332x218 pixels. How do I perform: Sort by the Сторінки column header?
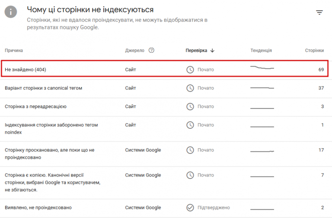tap(314, 51)
